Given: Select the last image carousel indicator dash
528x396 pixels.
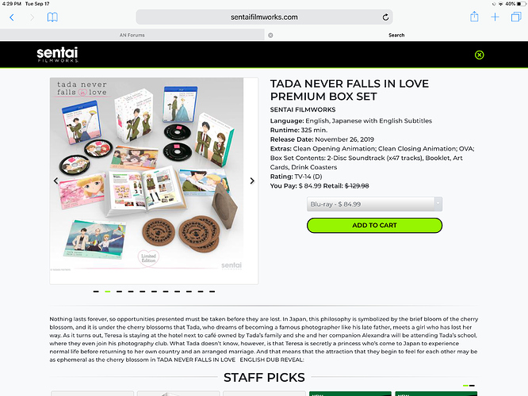Looking at the screenshot, I should coord(212,291).
